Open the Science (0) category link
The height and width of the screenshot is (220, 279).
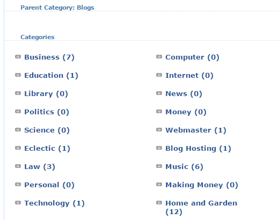47,130
